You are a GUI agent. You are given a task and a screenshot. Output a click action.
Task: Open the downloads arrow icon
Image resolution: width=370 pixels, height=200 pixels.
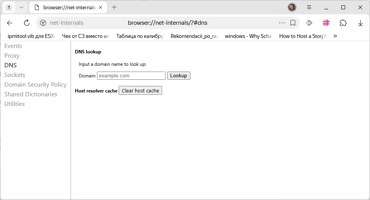click(x=360, y=23)
